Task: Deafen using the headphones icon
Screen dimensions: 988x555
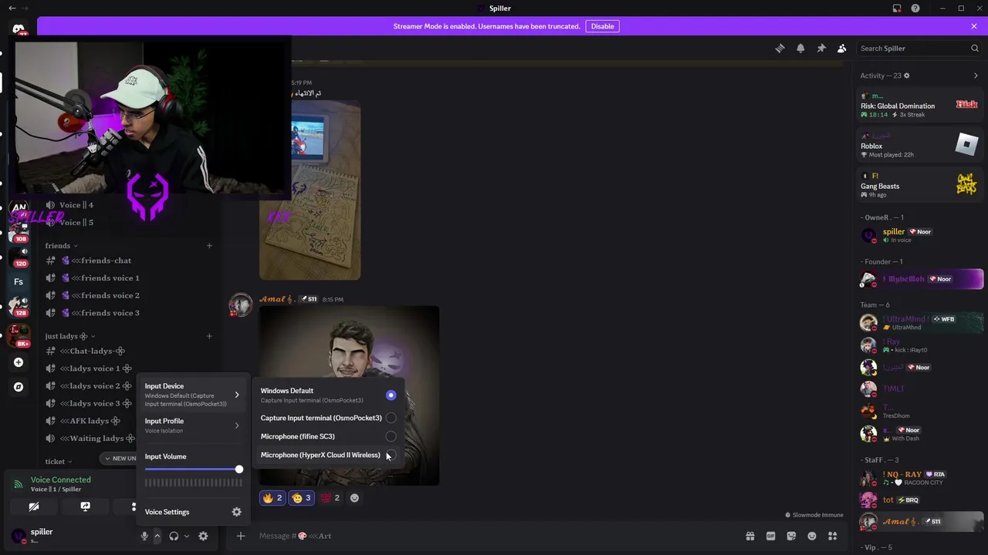Action: coord(174,536)
